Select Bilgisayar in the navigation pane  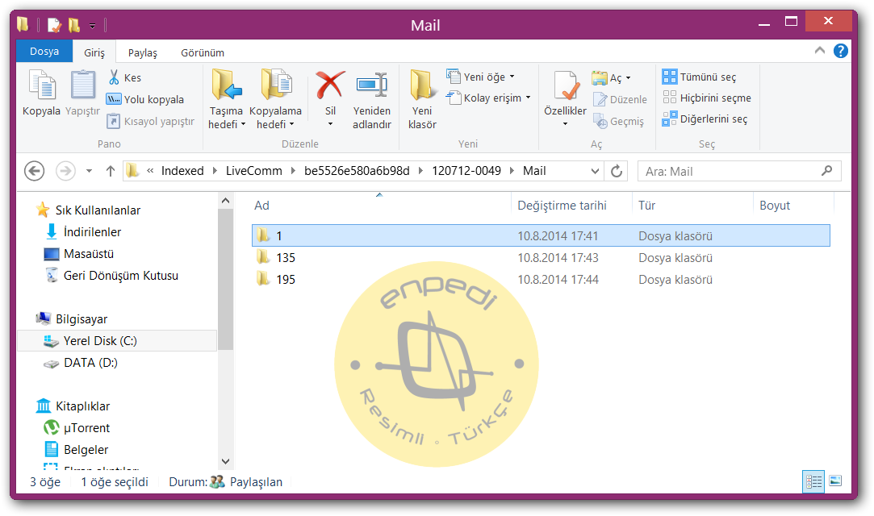[82, 319]
